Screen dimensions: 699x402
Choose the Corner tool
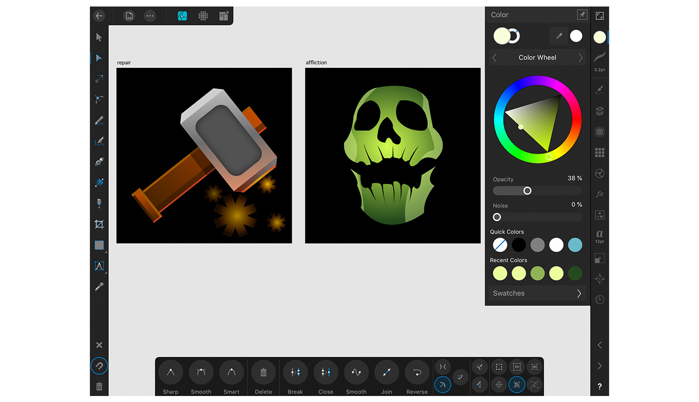(99, 99)
